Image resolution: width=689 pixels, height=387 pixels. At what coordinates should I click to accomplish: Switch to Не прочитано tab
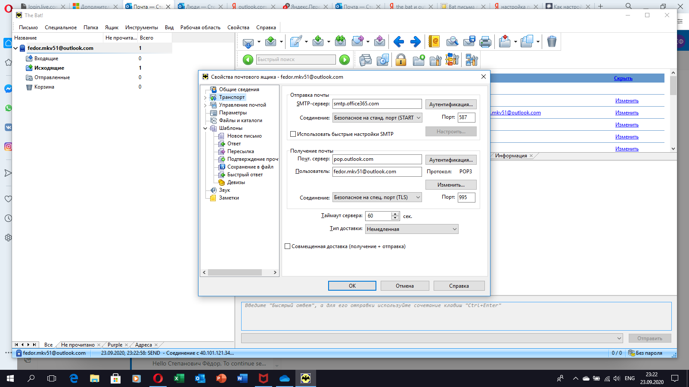(78, 345)
